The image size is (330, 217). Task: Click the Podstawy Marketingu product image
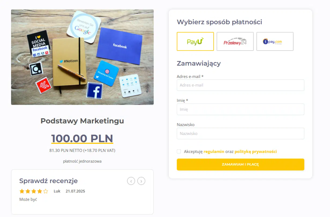click(x=82, y=57)
